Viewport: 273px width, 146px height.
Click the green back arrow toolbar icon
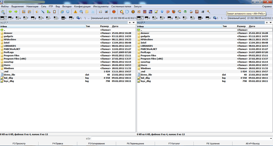pos(10,12)
